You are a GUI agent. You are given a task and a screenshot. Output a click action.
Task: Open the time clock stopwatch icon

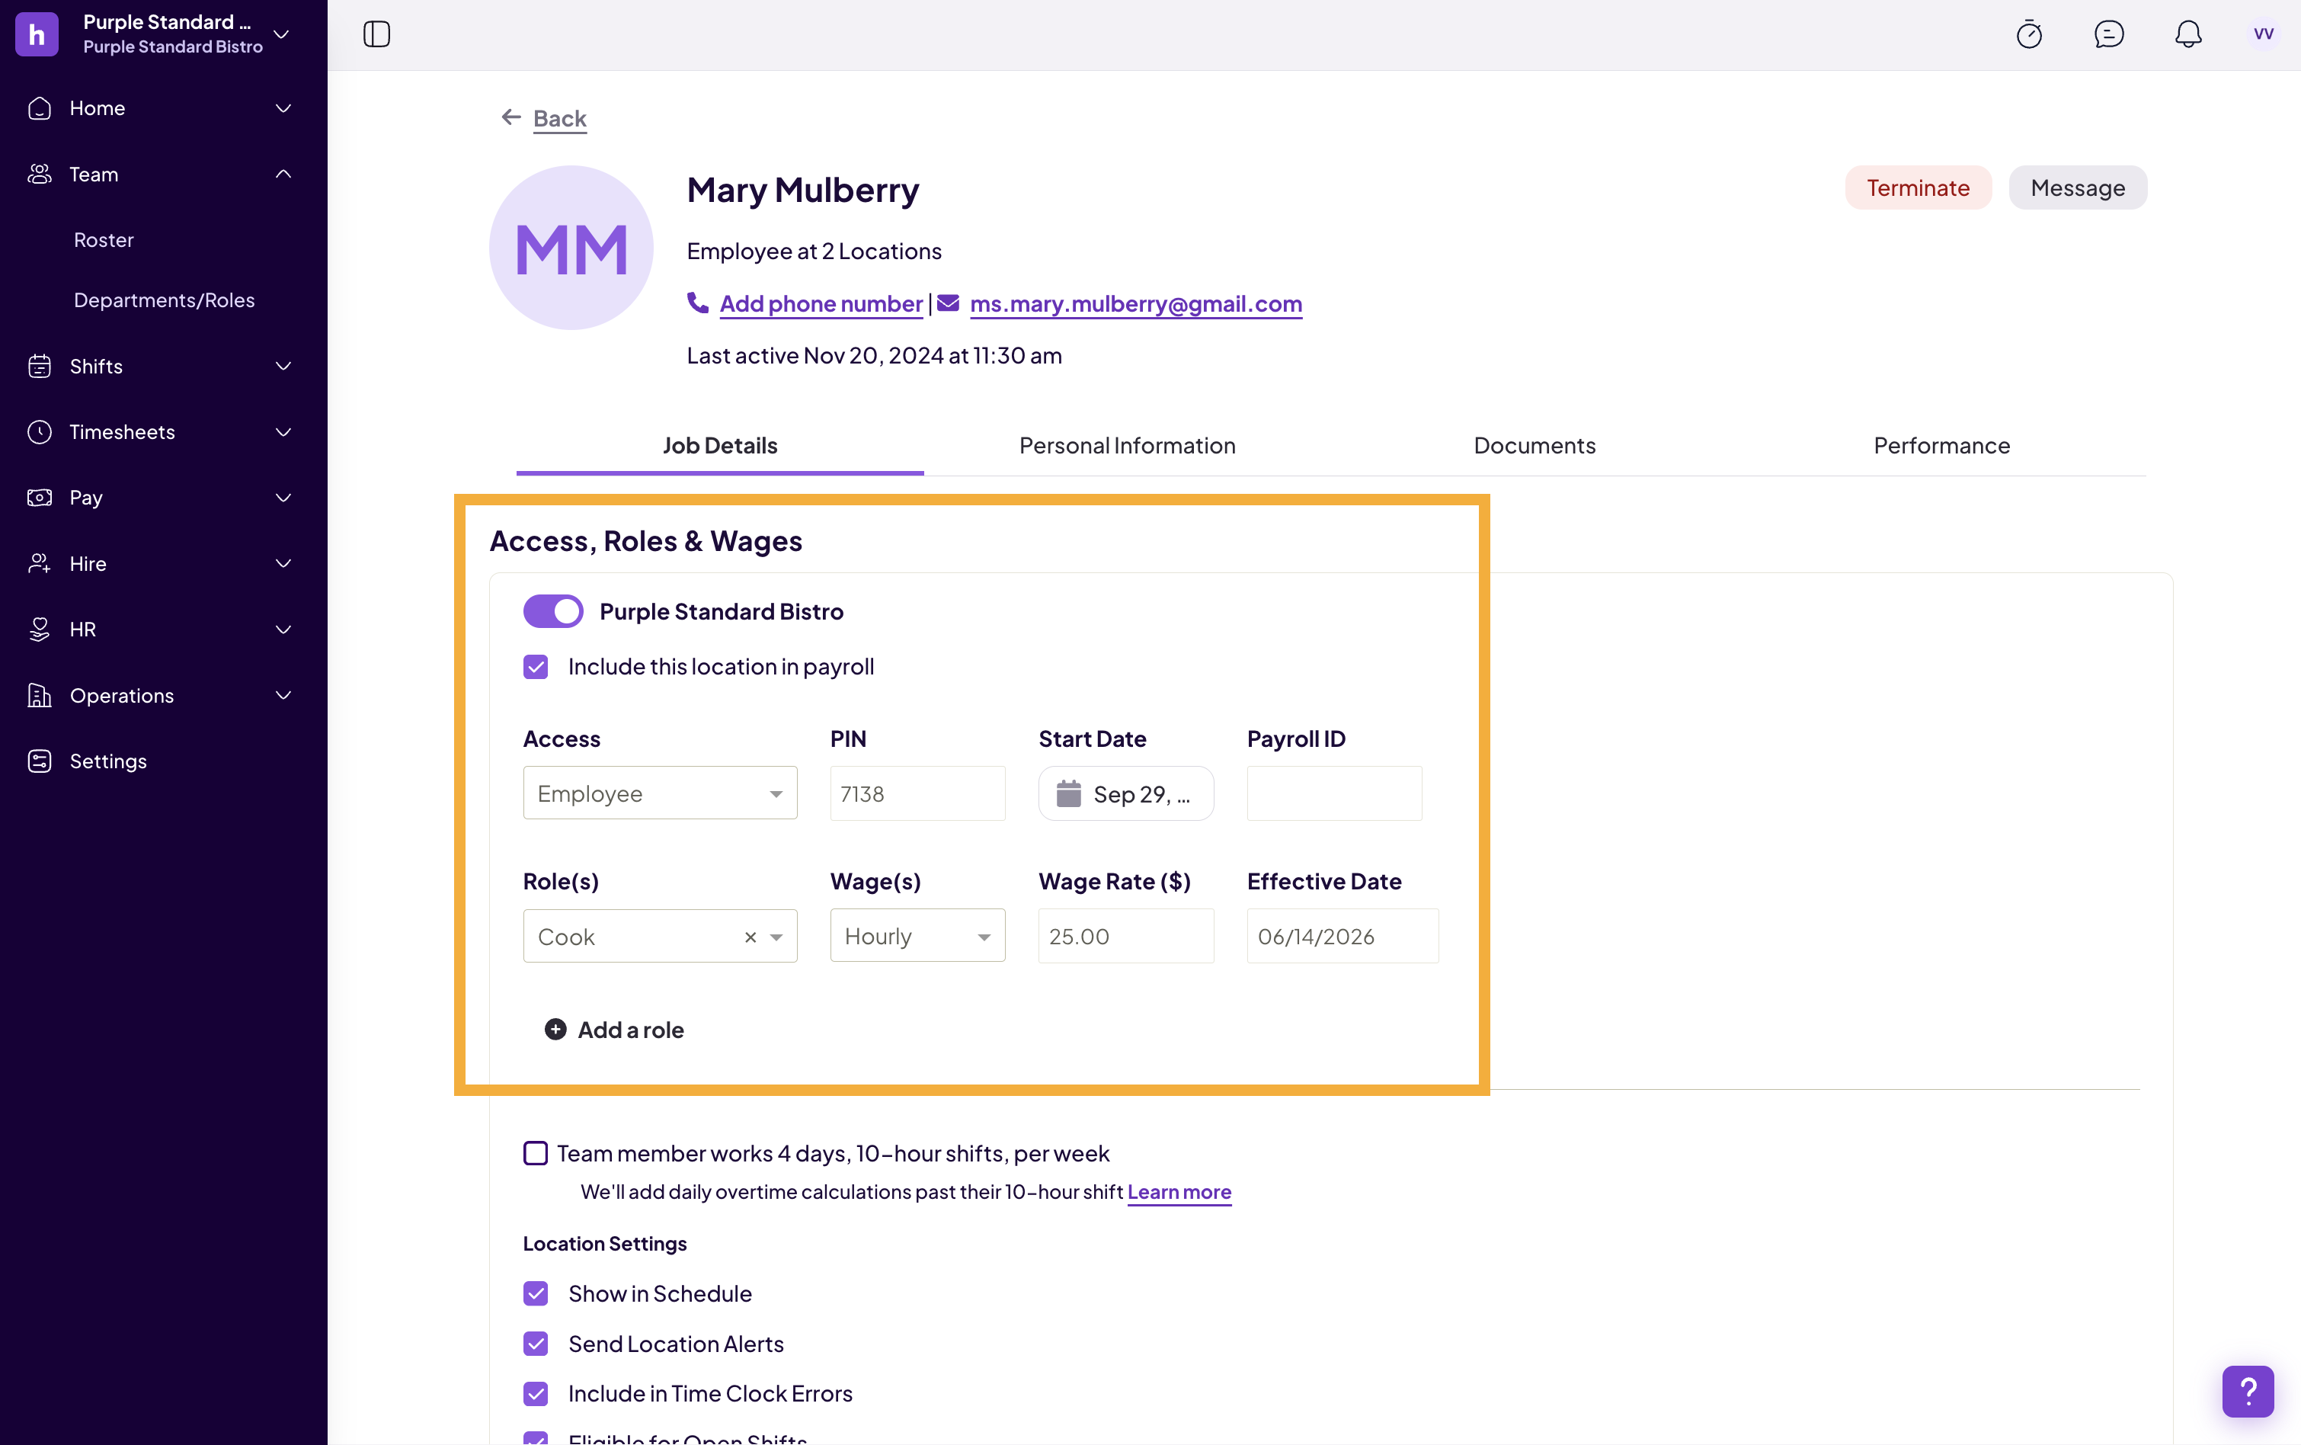[x=2029, y=34]
